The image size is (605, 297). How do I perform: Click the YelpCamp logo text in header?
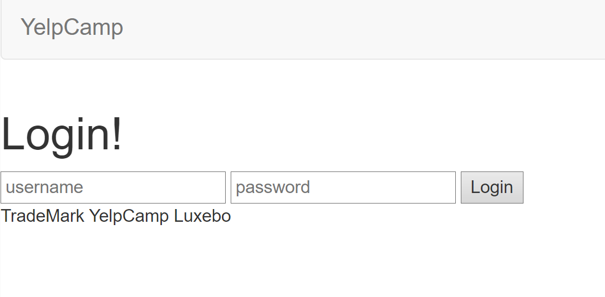tap(72, 27)
